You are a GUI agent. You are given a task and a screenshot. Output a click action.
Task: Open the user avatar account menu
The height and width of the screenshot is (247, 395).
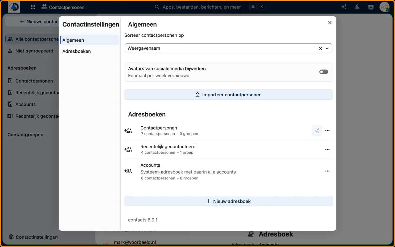(x=384, y=7)
